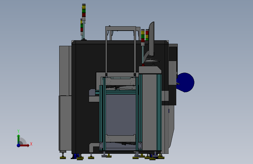
Task: Click the green Y axis arrow of the orientation triad
Action: pos(19,139)
